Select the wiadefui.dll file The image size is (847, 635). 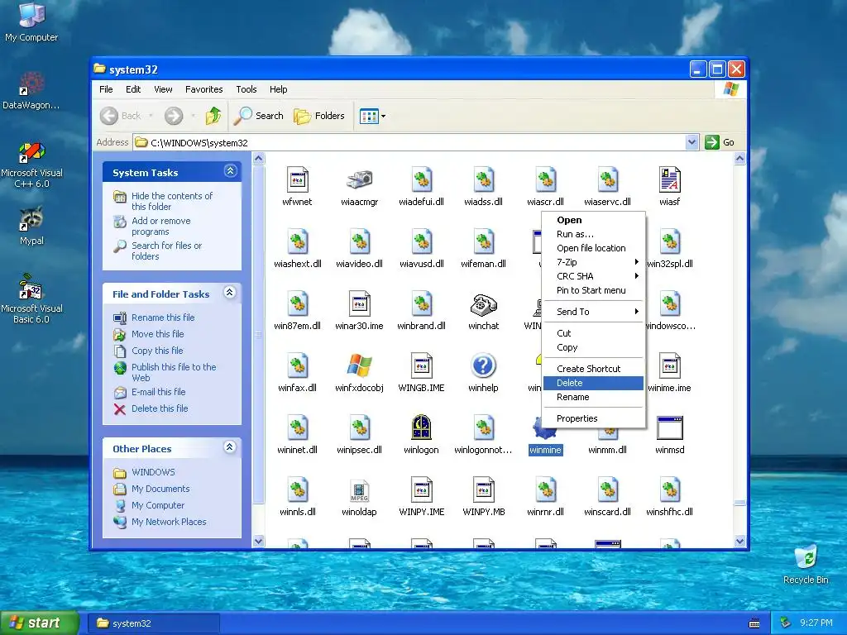[x=421, y=187]
